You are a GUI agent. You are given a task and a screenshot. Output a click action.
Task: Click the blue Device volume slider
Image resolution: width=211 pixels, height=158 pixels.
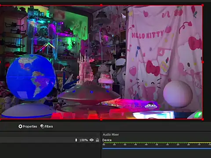(156, 148)
